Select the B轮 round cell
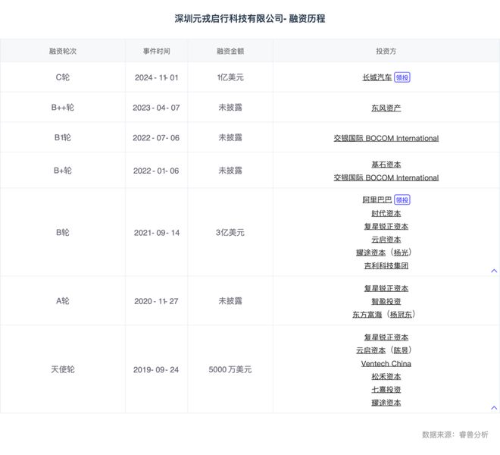Screen dimensions: 500x455 (62, 233)
